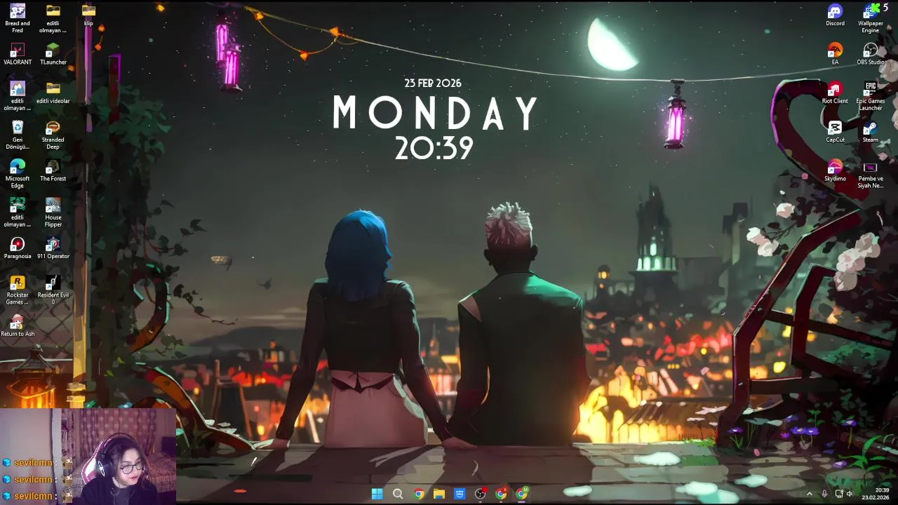Switch to Chrome with green M badge
The image size is (898, 505).
tap(522, 494)
